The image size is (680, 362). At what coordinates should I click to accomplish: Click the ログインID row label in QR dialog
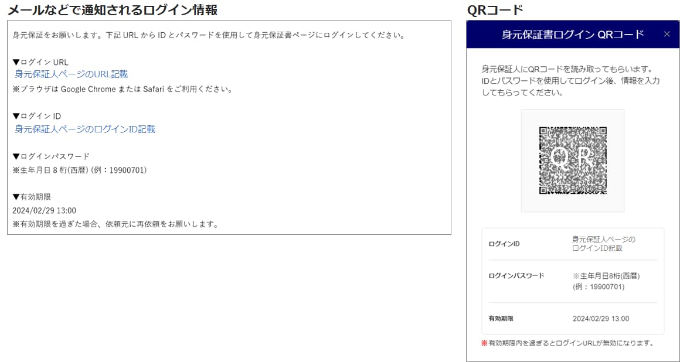click(x=504, y=244)
